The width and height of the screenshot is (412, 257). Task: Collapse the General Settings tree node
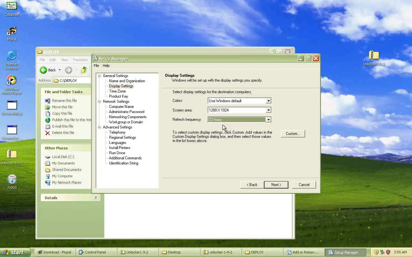[x=99, y=76]
